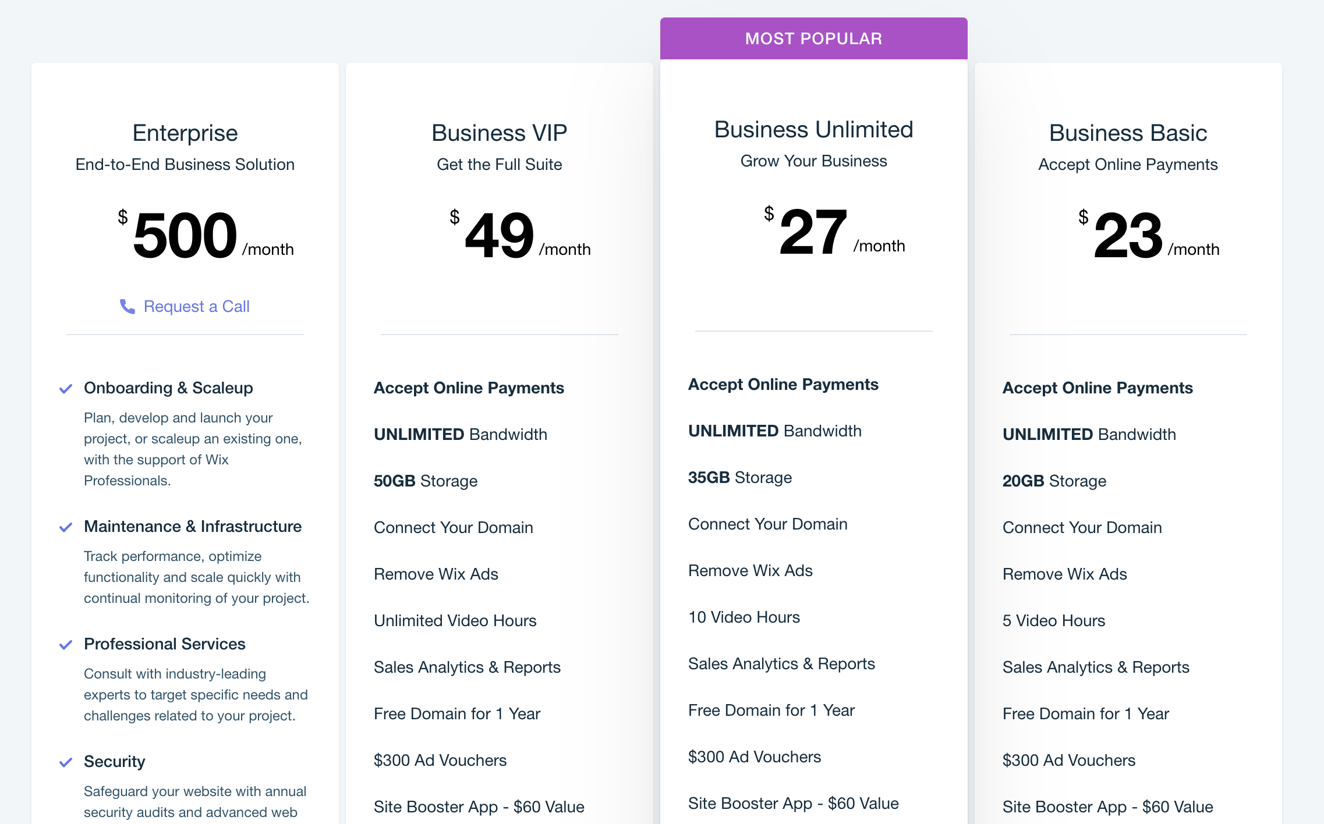Click the checkmark beside Professional Services
This screenshot has width=1324, height=824.
click(x=66, y=645)
